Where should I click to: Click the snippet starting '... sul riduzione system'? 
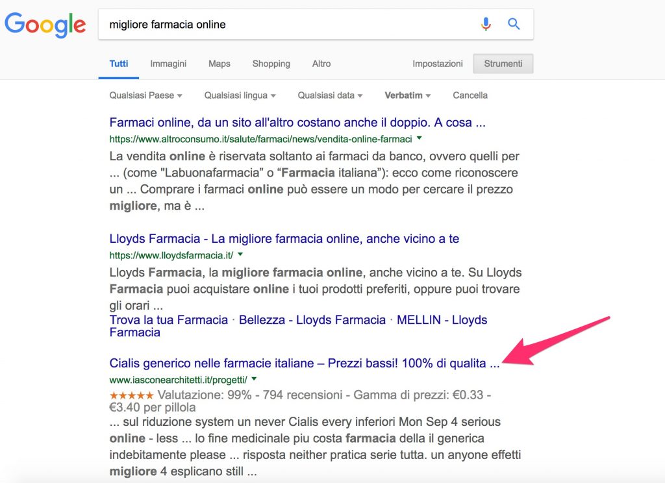tap(315, 447)
